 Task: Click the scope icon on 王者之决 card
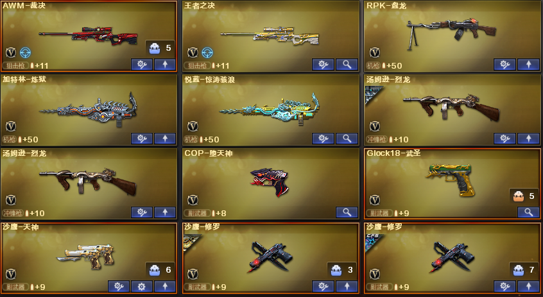click(207, 53)
